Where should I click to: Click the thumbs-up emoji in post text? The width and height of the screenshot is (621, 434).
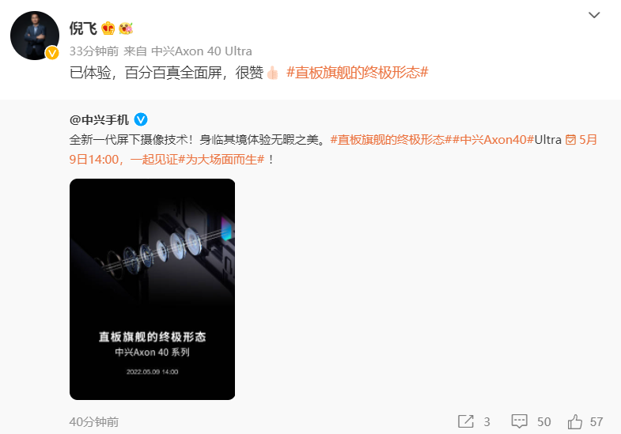[x=272, y=73]
